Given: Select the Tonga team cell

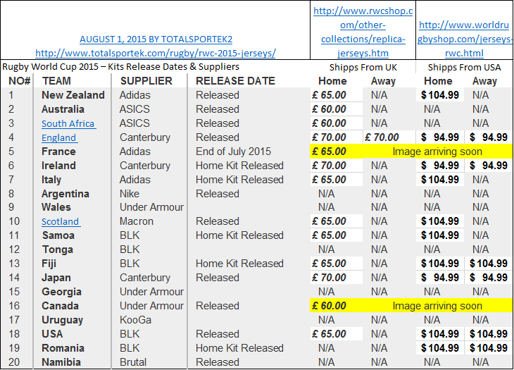Looking at the screenshot, I should point(57,249).
